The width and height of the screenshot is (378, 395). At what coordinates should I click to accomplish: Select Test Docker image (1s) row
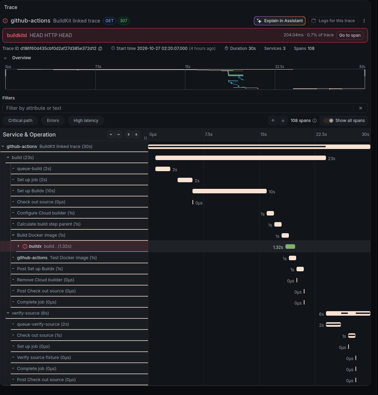[79, 257]
